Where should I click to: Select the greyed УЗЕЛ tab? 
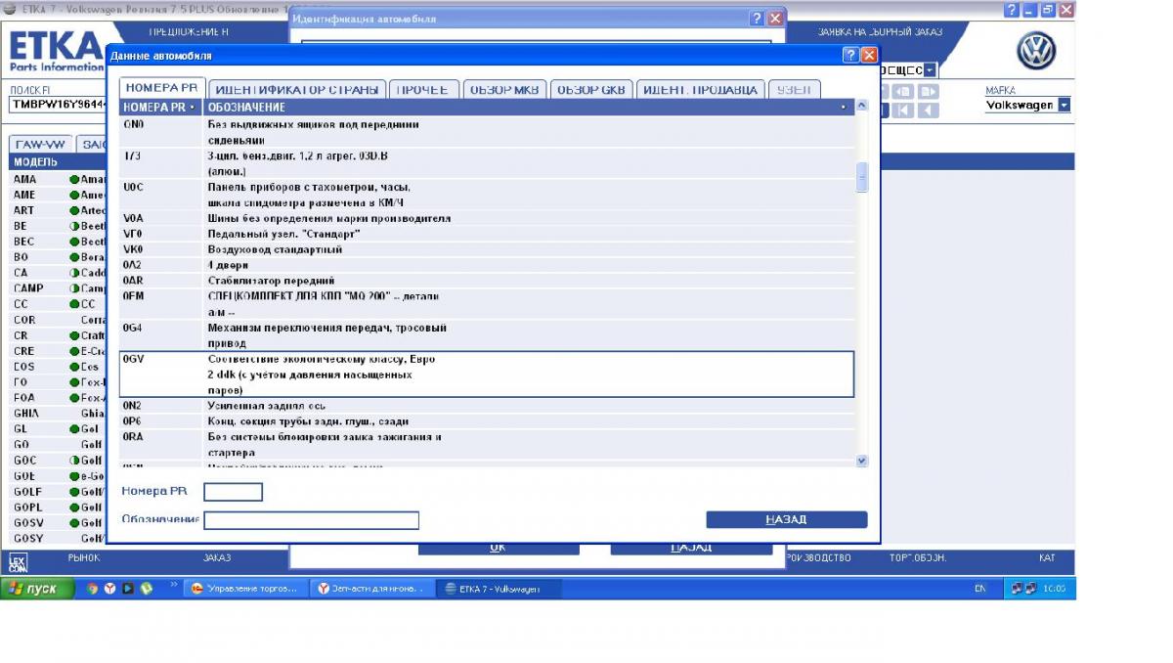[794, 89]
